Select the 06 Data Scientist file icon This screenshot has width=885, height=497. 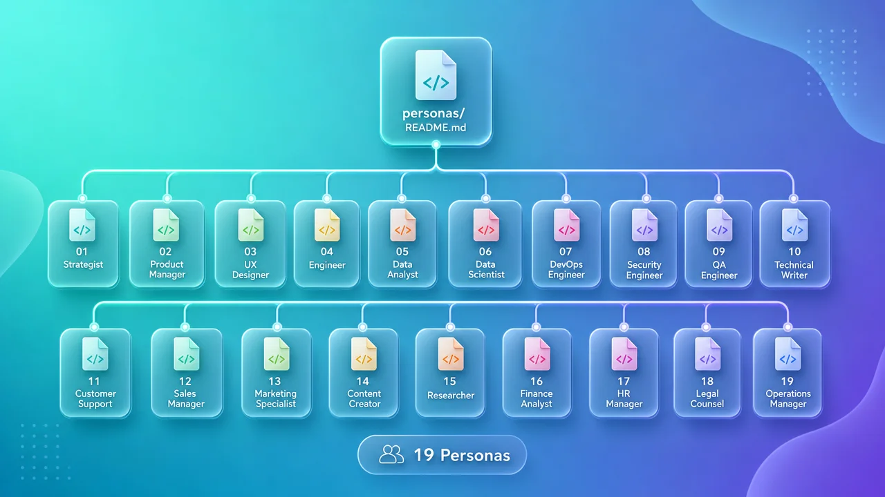point(485,225)
